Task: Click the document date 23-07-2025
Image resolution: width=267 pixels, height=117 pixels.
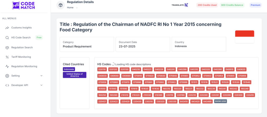Action: tap(127, 46)
